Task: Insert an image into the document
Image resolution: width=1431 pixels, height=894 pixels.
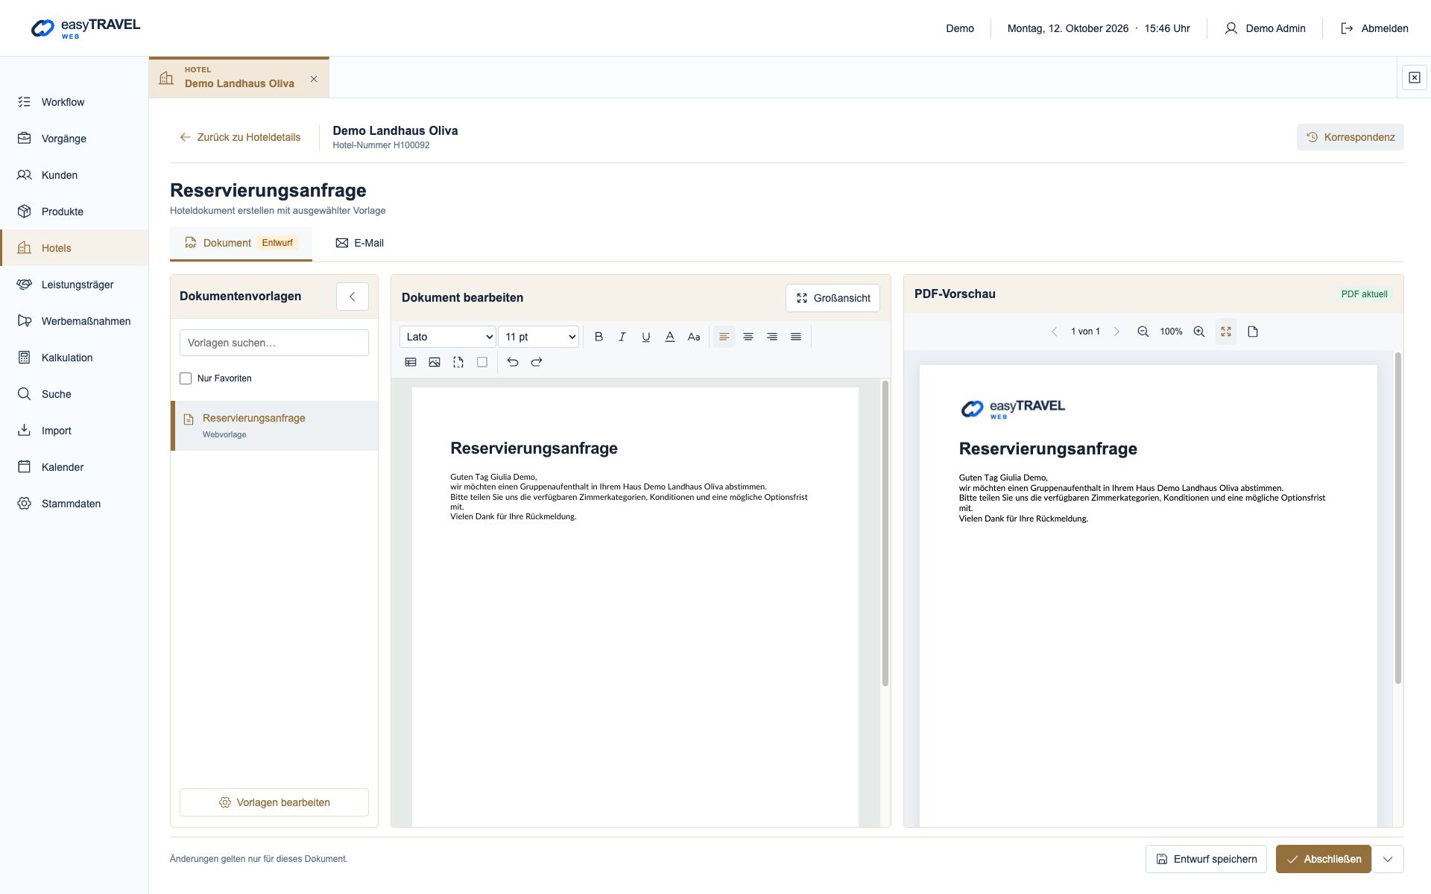Action: pyautogui.click(x=435, y=362)
